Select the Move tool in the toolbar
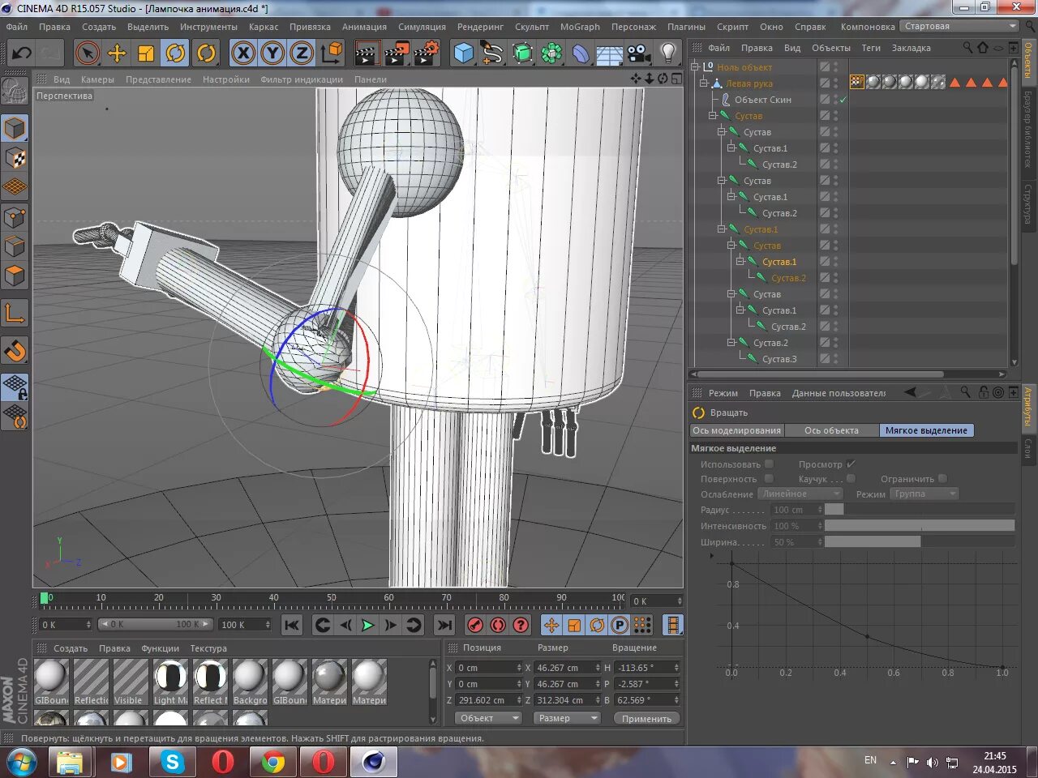 click(x=117, y=53)
